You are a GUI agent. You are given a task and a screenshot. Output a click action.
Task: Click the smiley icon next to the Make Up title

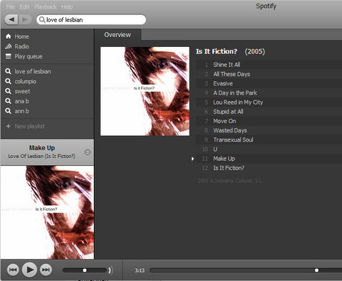pos(88,152)
